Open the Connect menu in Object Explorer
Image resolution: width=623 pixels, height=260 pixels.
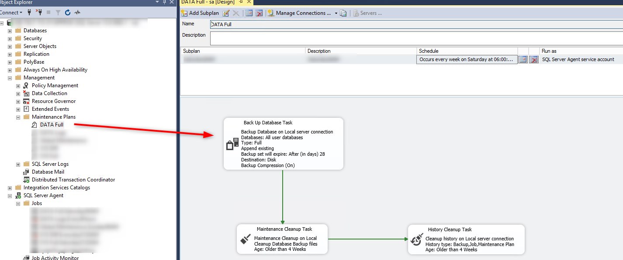tap(11, 12)
